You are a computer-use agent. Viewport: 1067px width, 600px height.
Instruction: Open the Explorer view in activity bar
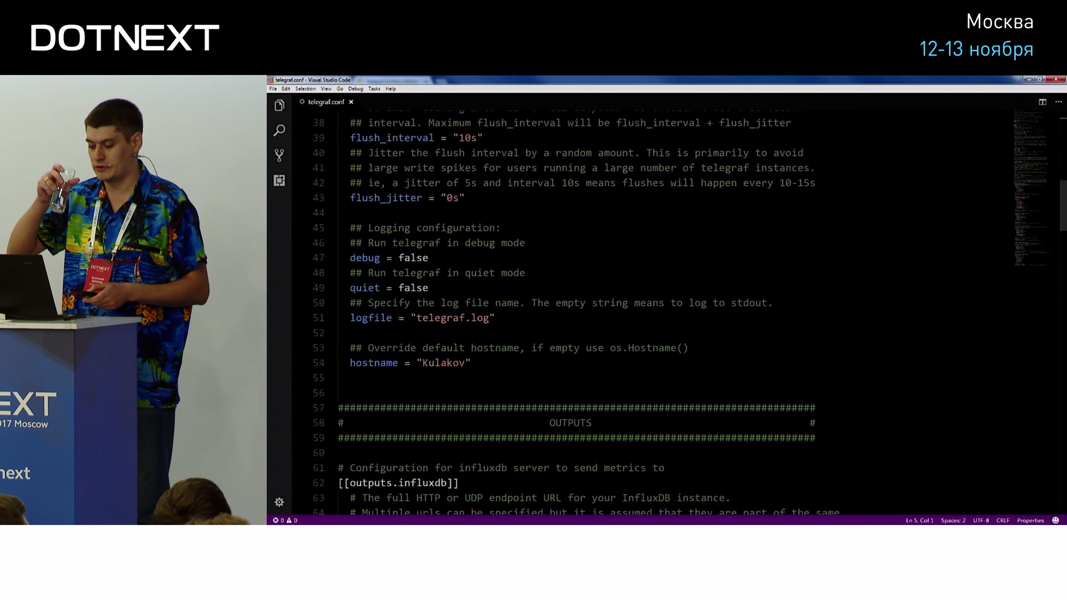(280, 106)
